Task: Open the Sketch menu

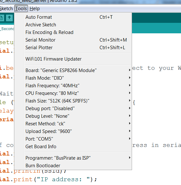Action: pyautogui.click(x=6, y=9)
